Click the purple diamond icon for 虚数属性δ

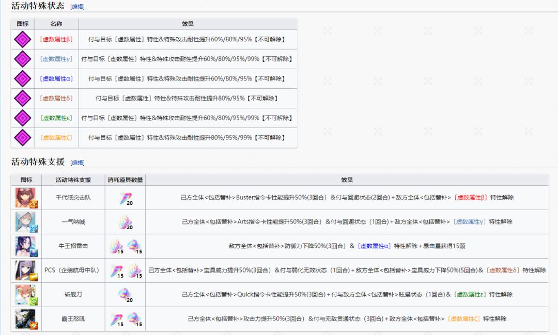22,99
